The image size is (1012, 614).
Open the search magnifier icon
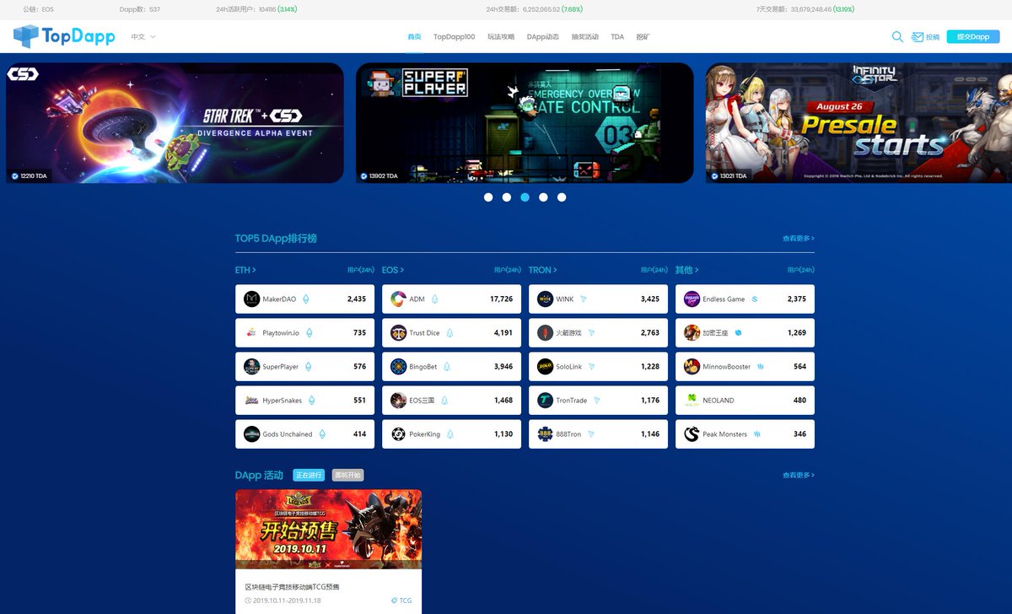click(x=897, y=37)
